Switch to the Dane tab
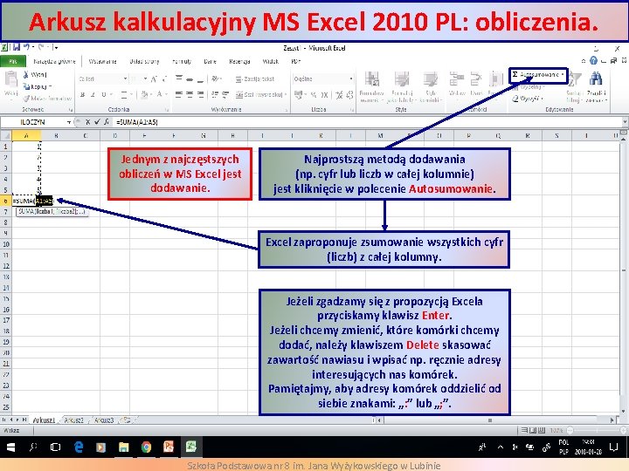 (210, 61)
